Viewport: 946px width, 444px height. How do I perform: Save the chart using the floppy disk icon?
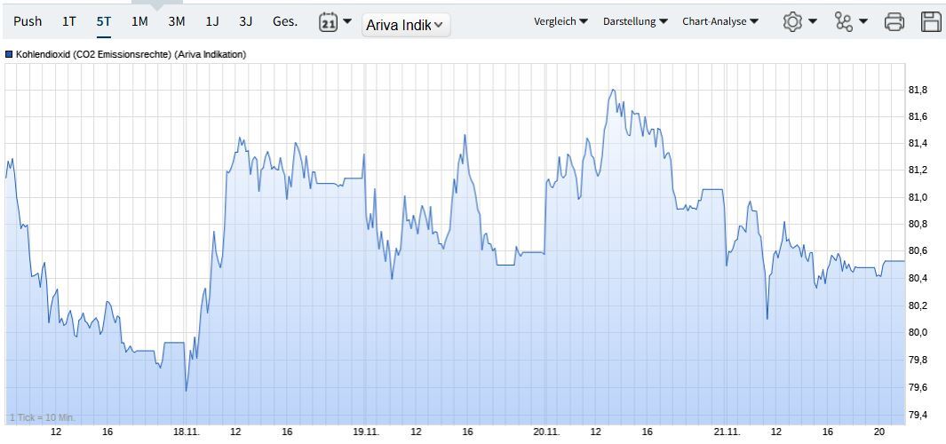tap(931, 21)
